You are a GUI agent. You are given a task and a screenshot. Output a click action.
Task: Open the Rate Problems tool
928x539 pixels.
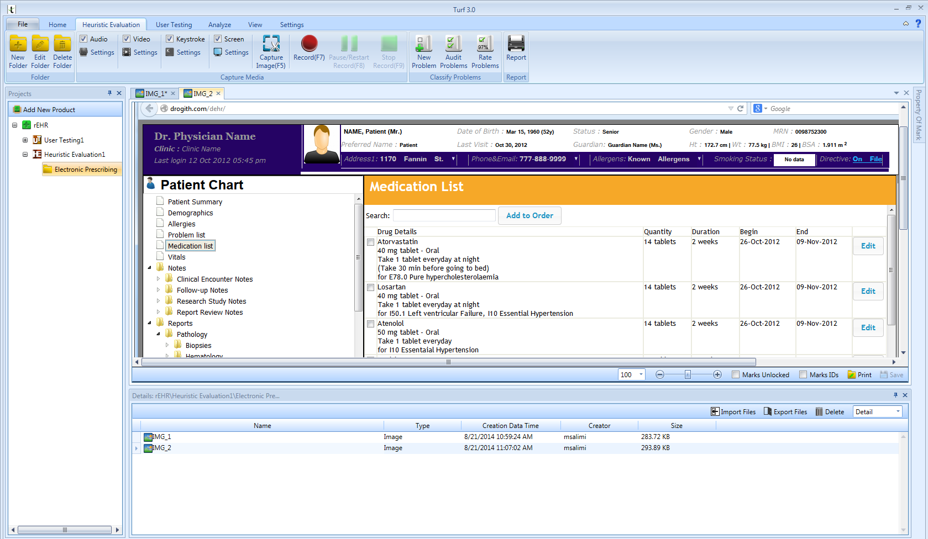pos(485,44)
